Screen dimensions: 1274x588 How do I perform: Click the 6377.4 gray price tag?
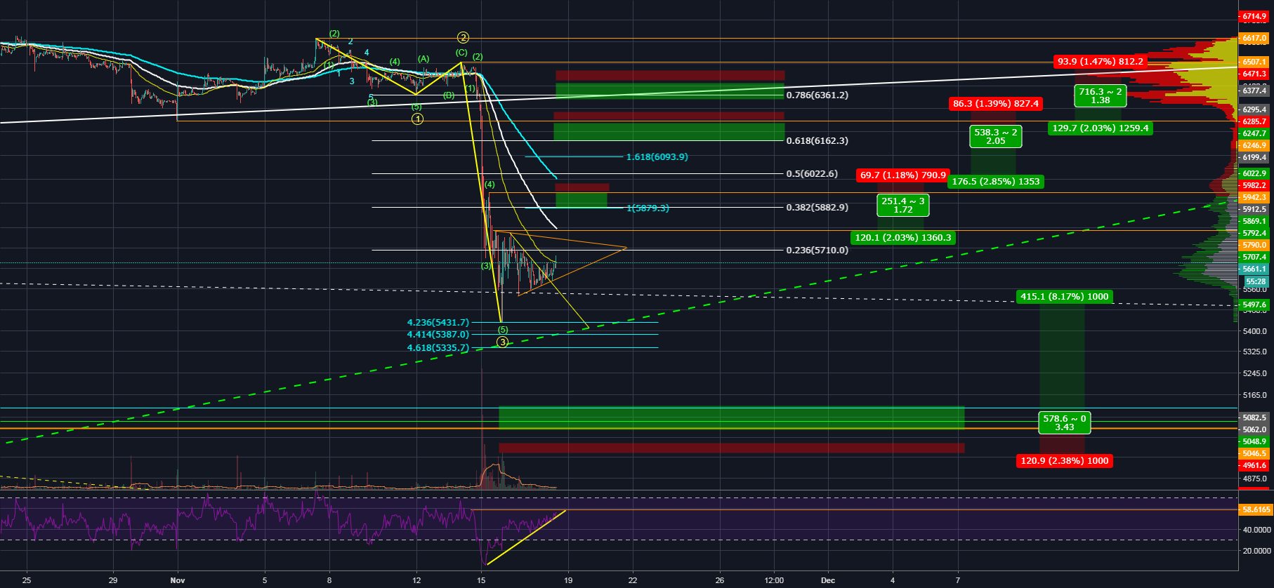tap(1254, 91)
